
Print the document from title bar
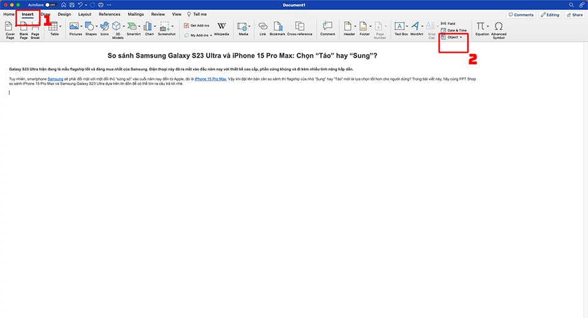click(x=100, y=5)
